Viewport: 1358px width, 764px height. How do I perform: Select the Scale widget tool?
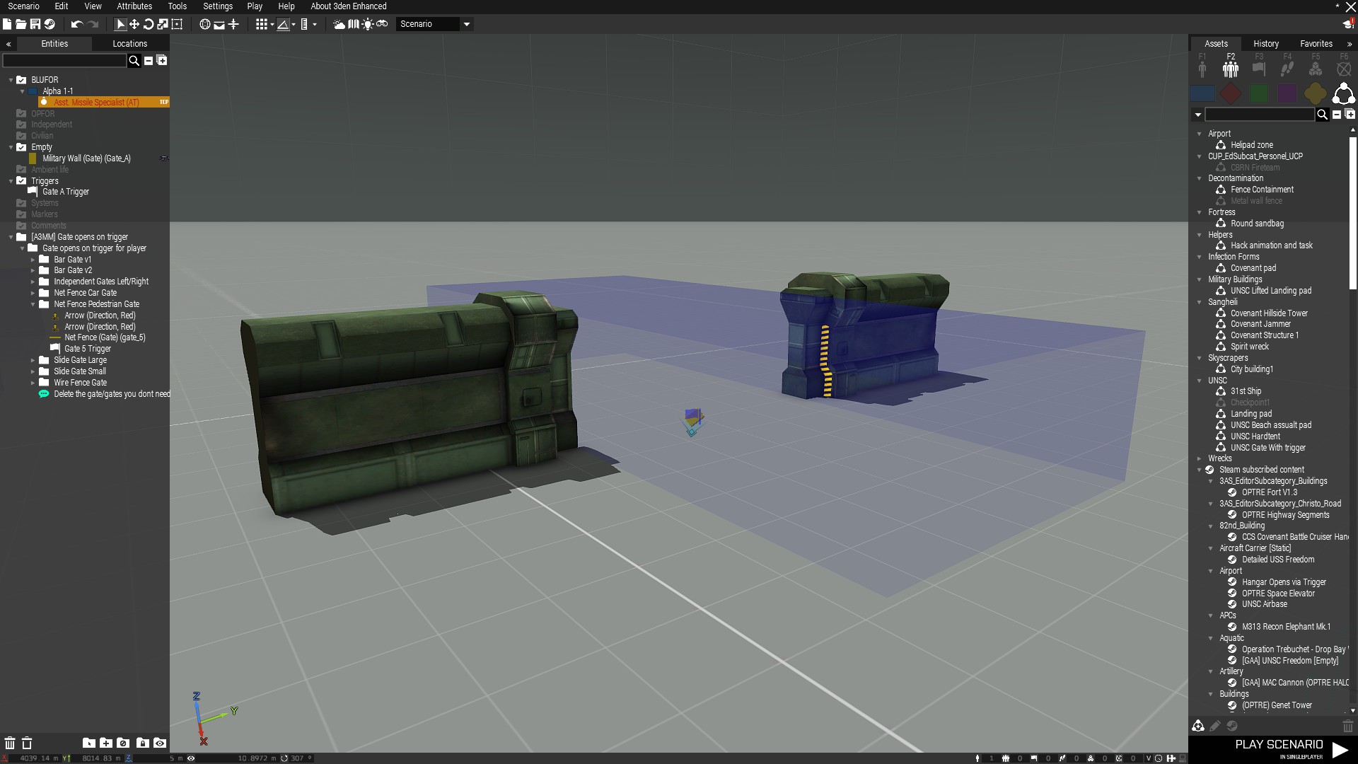click(163, 24)
